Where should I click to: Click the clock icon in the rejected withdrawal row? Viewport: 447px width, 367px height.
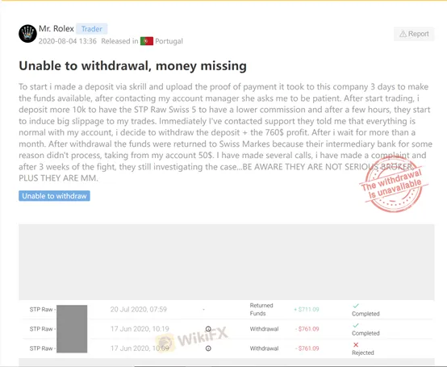click(208, 348)
